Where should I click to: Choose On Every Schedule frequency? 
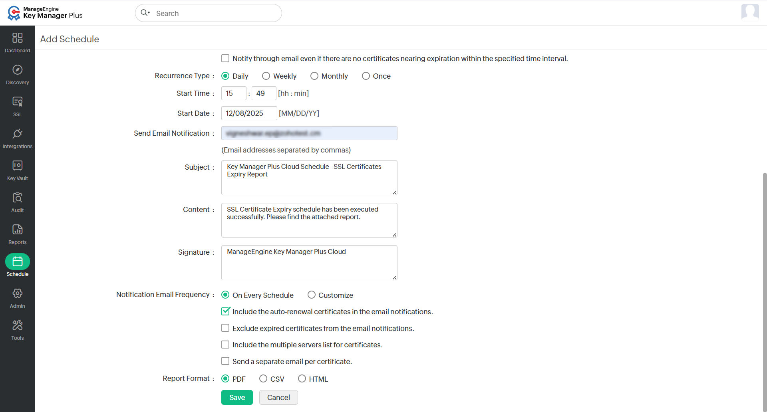[x=225, y=295]
